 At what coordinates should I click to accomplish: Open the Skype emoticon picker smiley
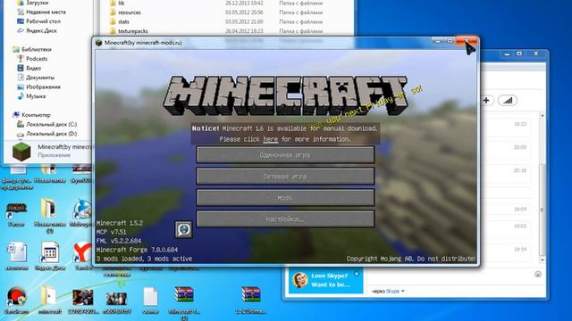click(538, 274)
